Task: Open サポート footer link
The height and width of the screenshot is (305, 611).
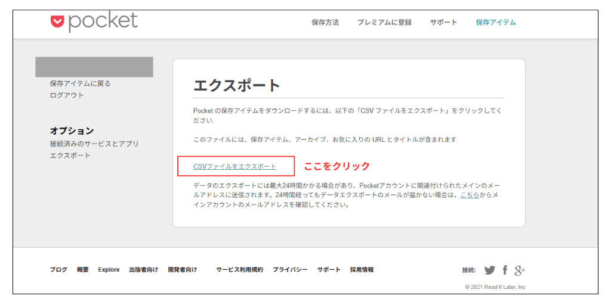Action: (x=329, y=270)
